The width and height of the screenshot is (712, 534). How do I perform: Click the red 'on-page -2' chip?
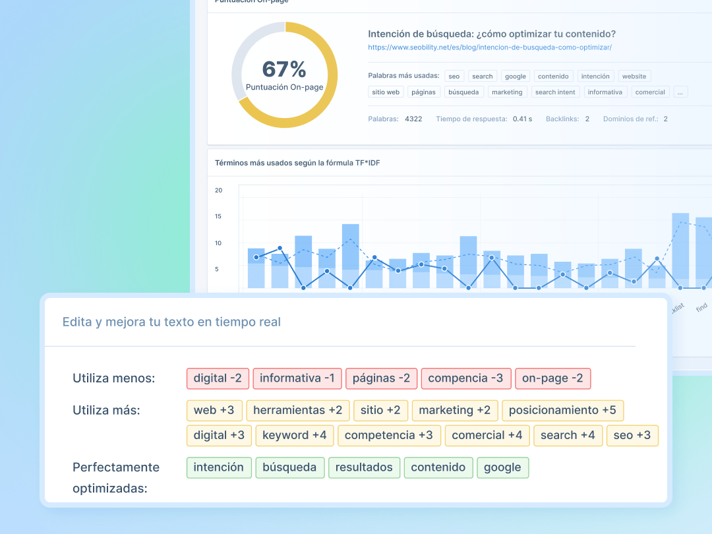(x=552, y=378)
